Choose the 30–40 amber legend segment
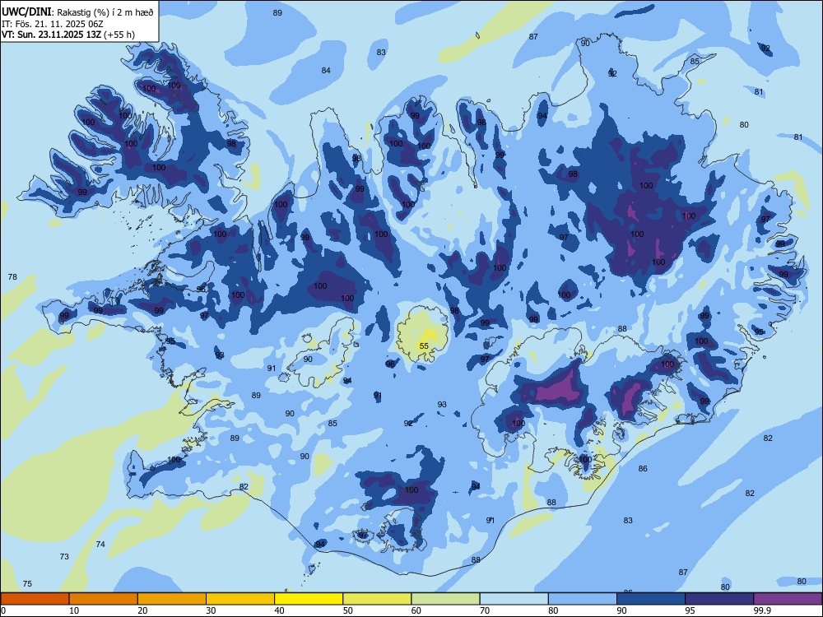Viewport: 823px width, 617px height. 240,599
